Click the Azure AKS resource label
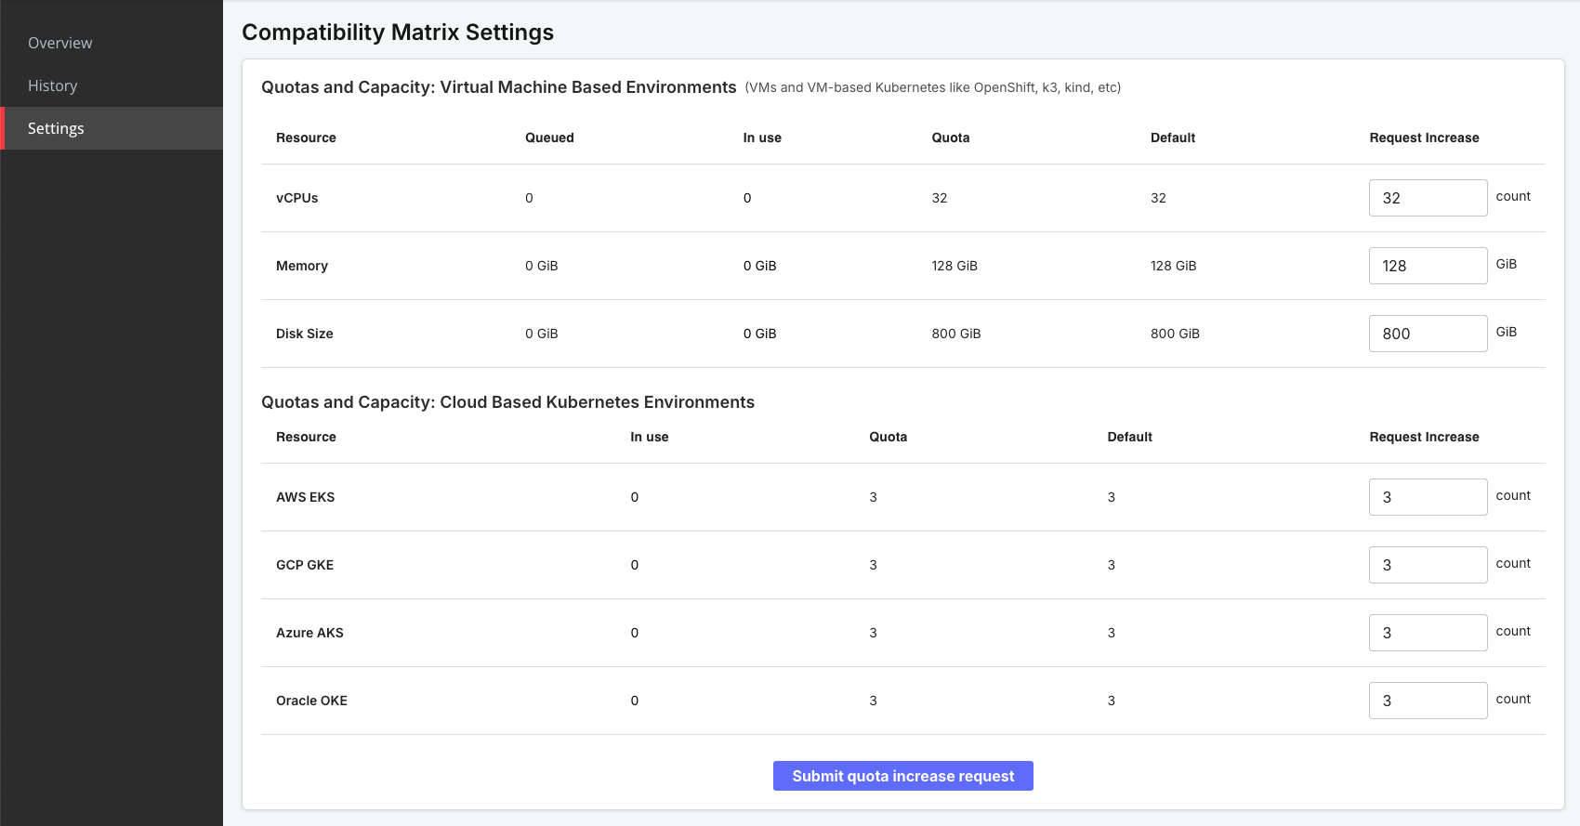The width and height of the screenshot is (1580, 826). pyautogui.click(x=309, y=633)
